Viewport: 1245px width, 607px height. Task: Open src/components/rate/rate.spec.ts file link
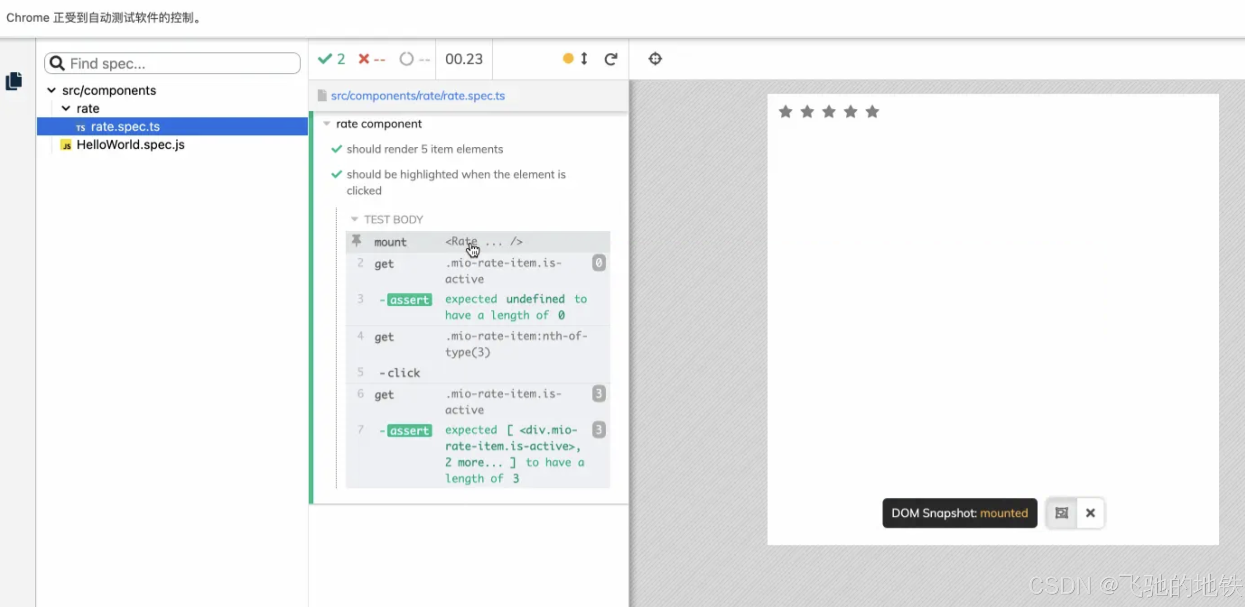click(x=418, y=96)
